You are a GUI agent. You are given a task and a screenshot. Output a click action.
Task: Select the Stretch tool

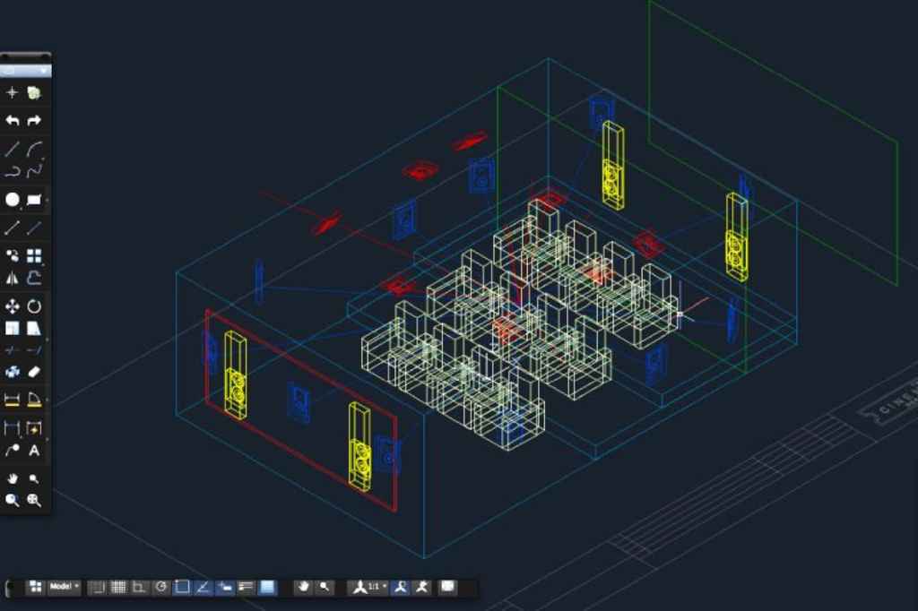pyautogui.click(x=34, y=328)
